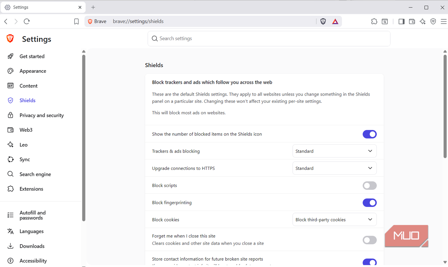
Task: Toggle Show number of blocked items switch
Action: (370, 134)
